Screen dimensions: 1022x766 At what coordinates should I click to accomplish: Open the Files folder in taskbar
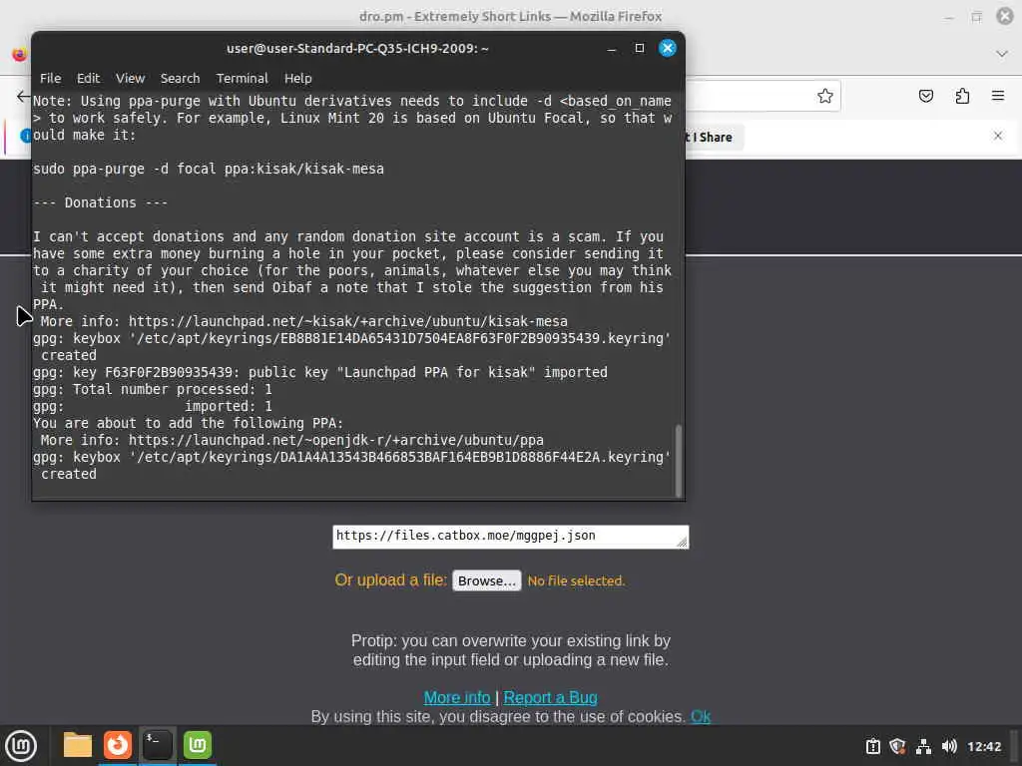click(78, 745)
